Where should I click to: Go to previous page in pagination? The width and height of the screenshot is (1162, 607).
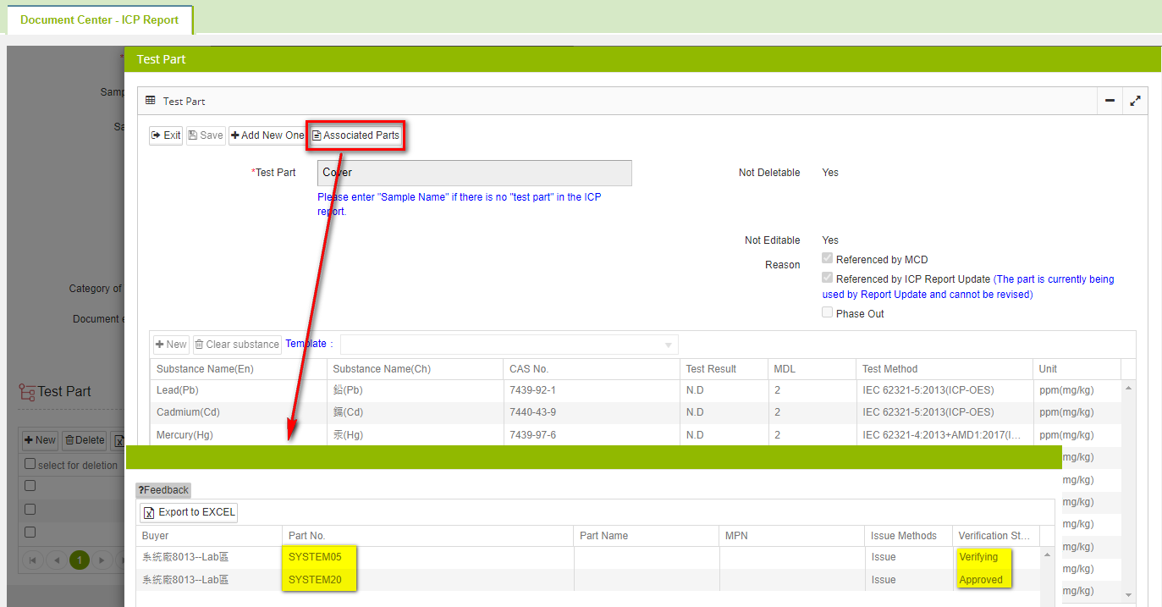pos(56,560)
